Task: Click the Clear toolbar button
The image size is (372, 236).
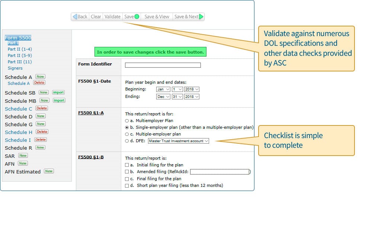Action: pyautogui.click(x=96, y=17)
